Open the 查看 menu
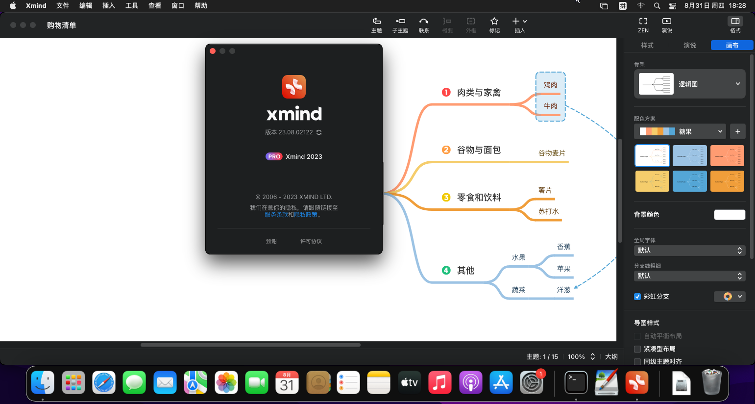This screenshot has width=755, height=404. [x=155, y=6]
